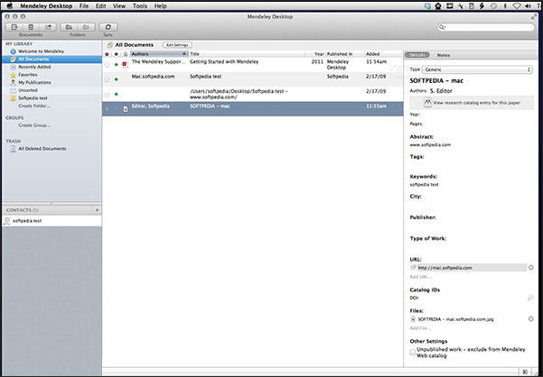Open the Bluetooth menu bar icon
Image resolution: width=543 pixels, height=377 pixels.
tap(505, 6)
